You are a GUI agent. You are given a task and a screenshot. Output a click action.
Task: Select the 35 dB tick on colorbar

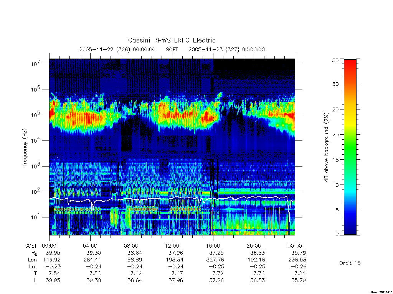(335, 60)
